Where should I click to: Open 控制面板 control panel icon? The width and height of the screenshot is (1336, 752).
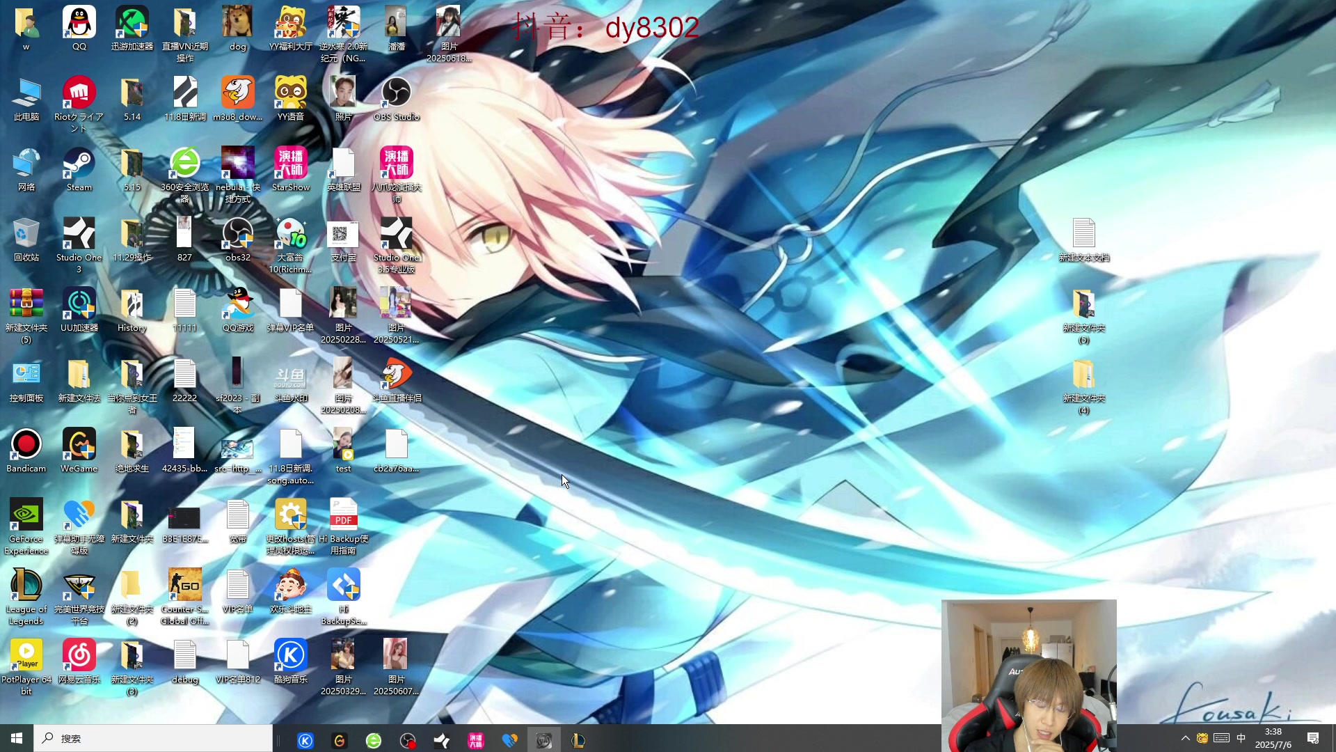pos(26,374)
